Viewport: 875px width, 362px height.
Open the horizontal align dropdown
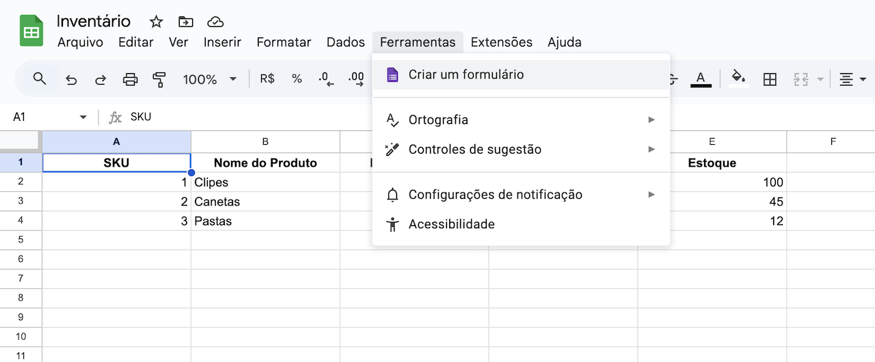[850, 79]
